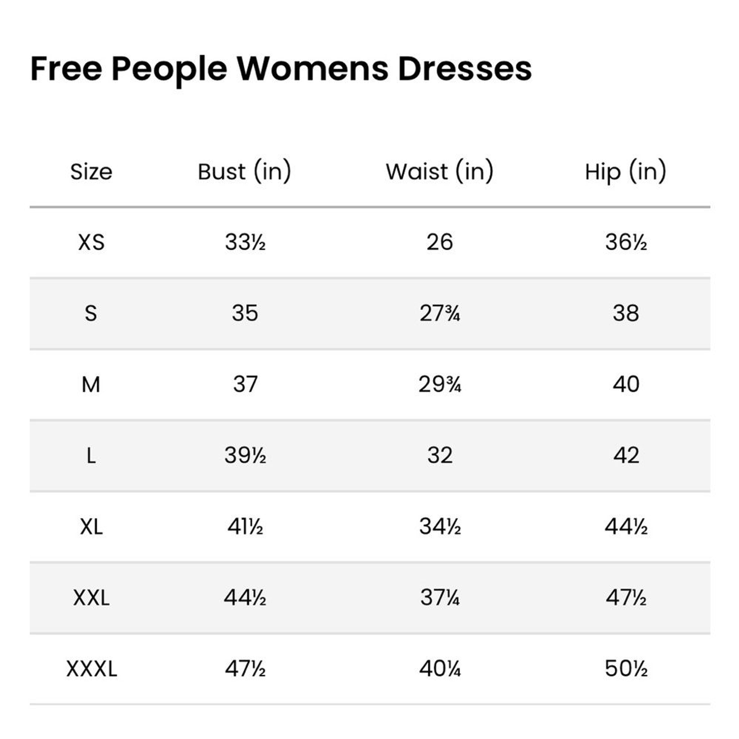
Task: Click the S size row label
Action: click(x=91, y=314)
